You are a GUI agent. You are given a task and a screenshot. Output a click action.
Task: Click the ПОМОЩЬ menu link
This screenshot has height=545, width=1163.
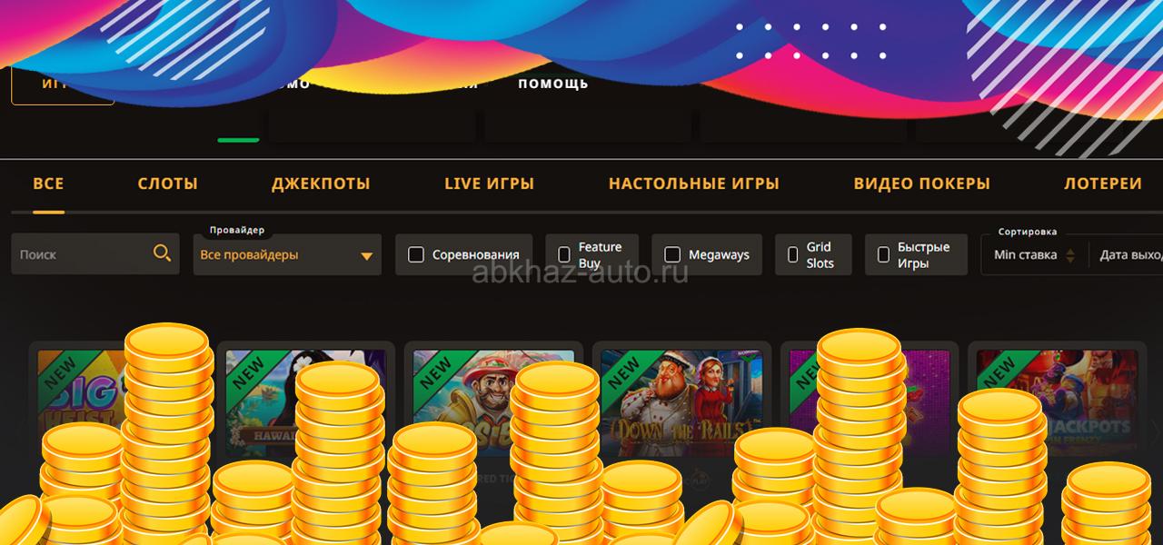point(553,84)
